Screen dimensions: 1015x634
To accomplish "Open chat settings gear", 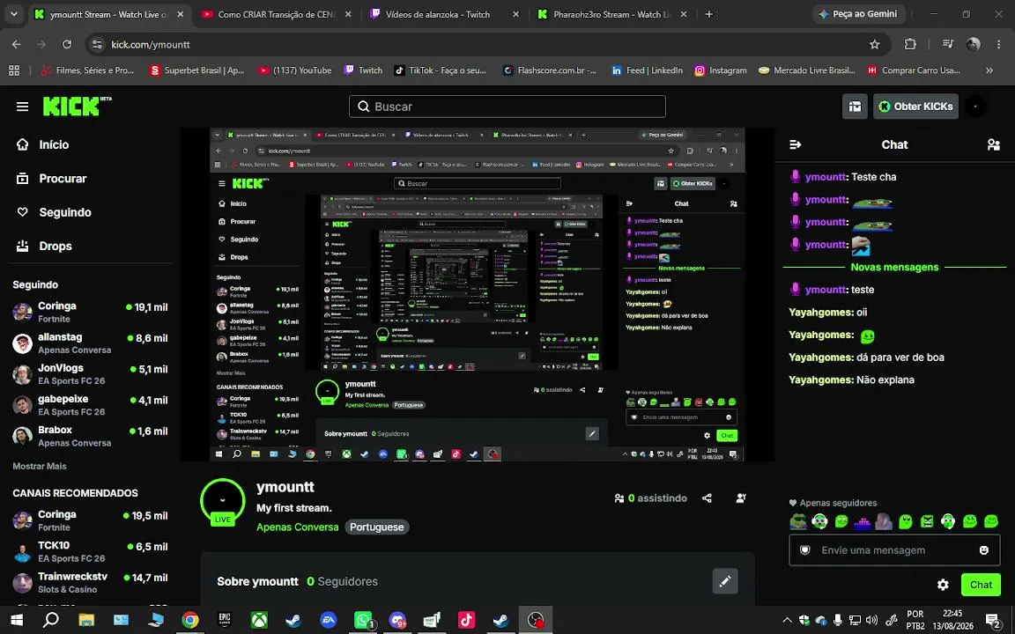I will (x=943, y=585).
